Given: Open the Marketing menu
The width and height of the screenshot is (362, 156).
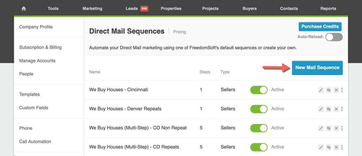Looking at the screenshot, I should 92,9.
